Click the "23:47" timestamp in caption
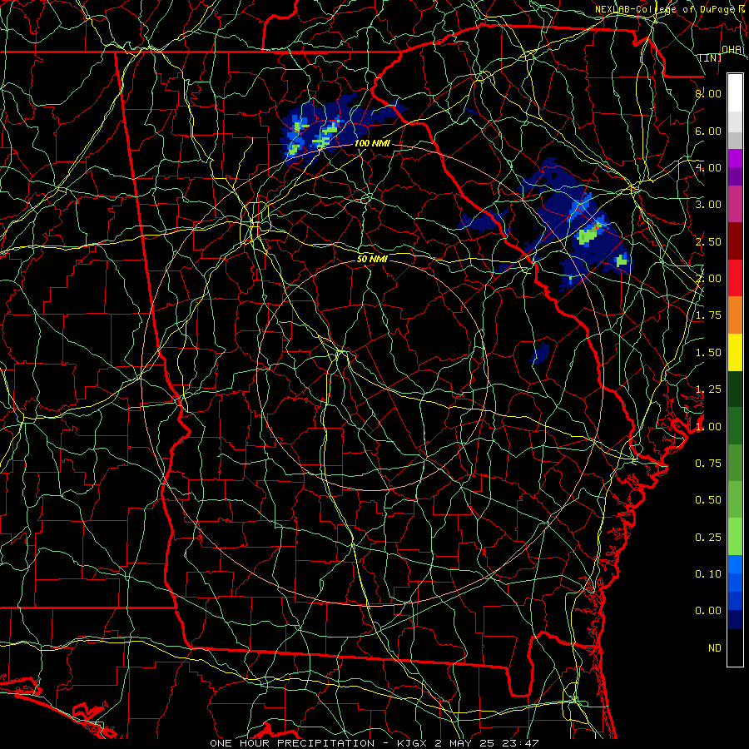The width and height of the screenshot is (749, 749). 520,743
